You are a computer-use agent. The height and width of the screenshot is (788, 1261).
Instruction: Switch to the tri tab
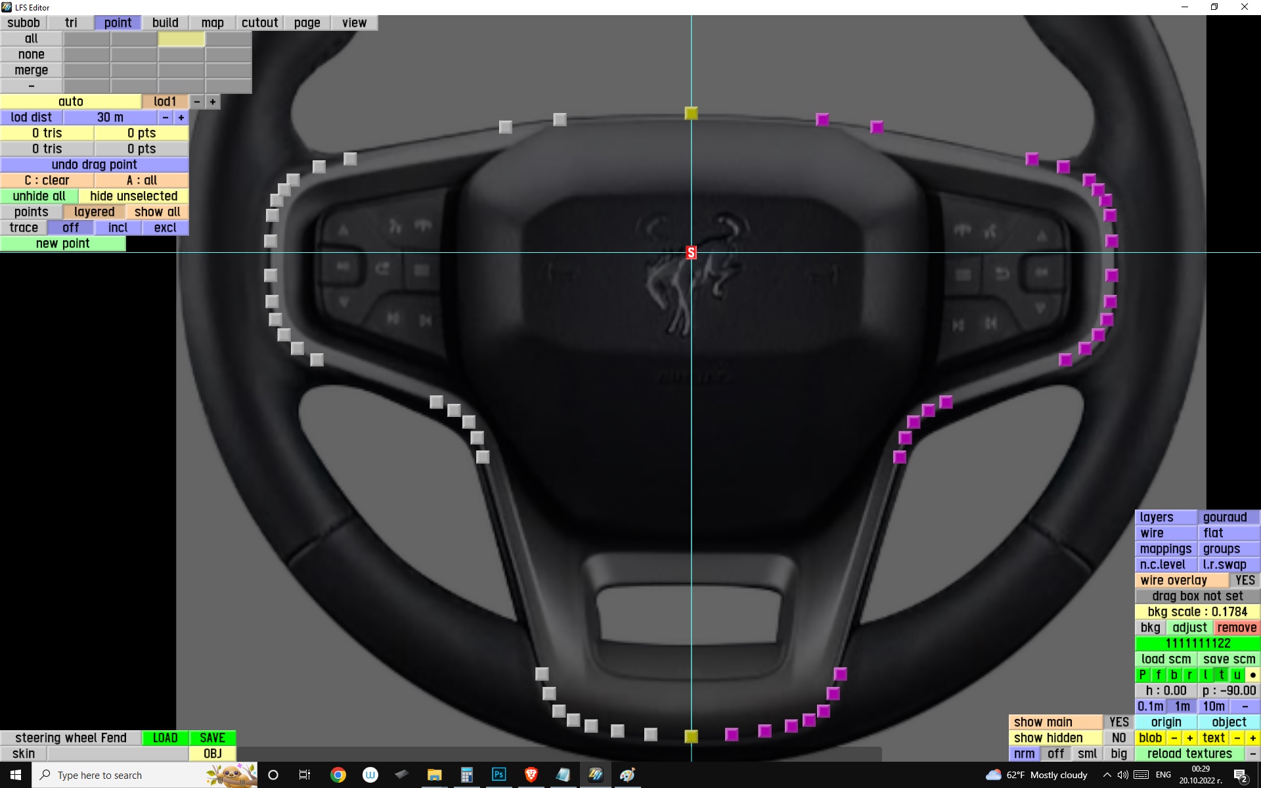coord(71,23)
